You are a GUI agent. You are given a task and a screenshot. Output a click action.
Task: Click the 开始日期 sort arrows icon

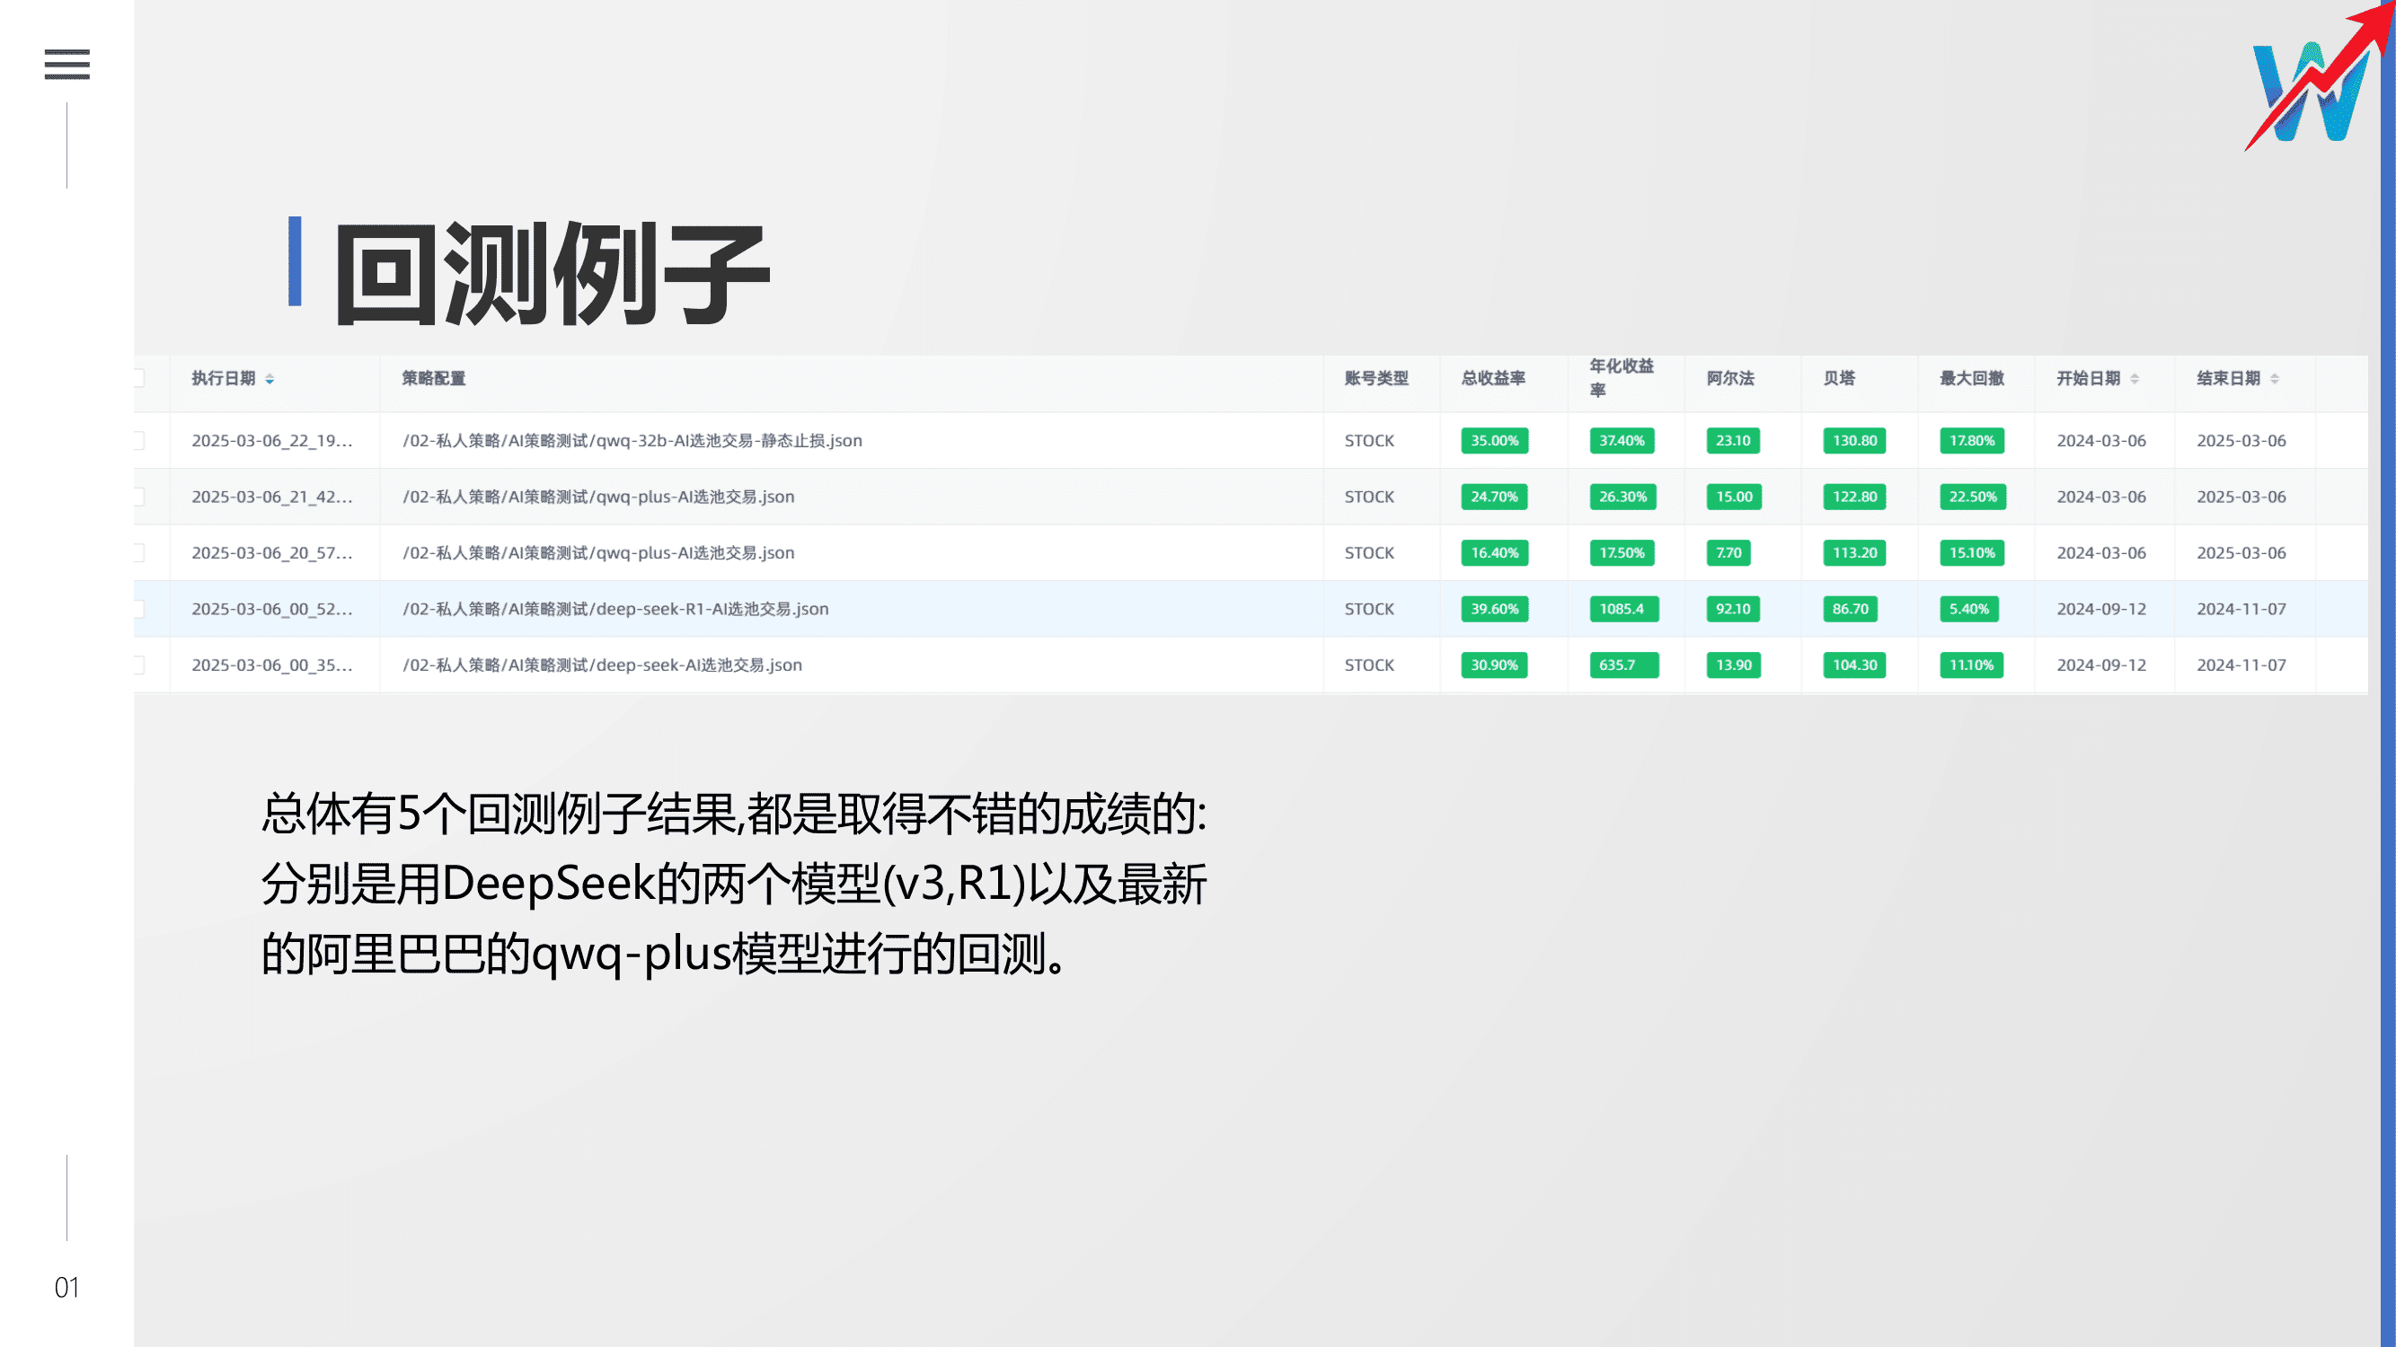[x=2135, y=379]
